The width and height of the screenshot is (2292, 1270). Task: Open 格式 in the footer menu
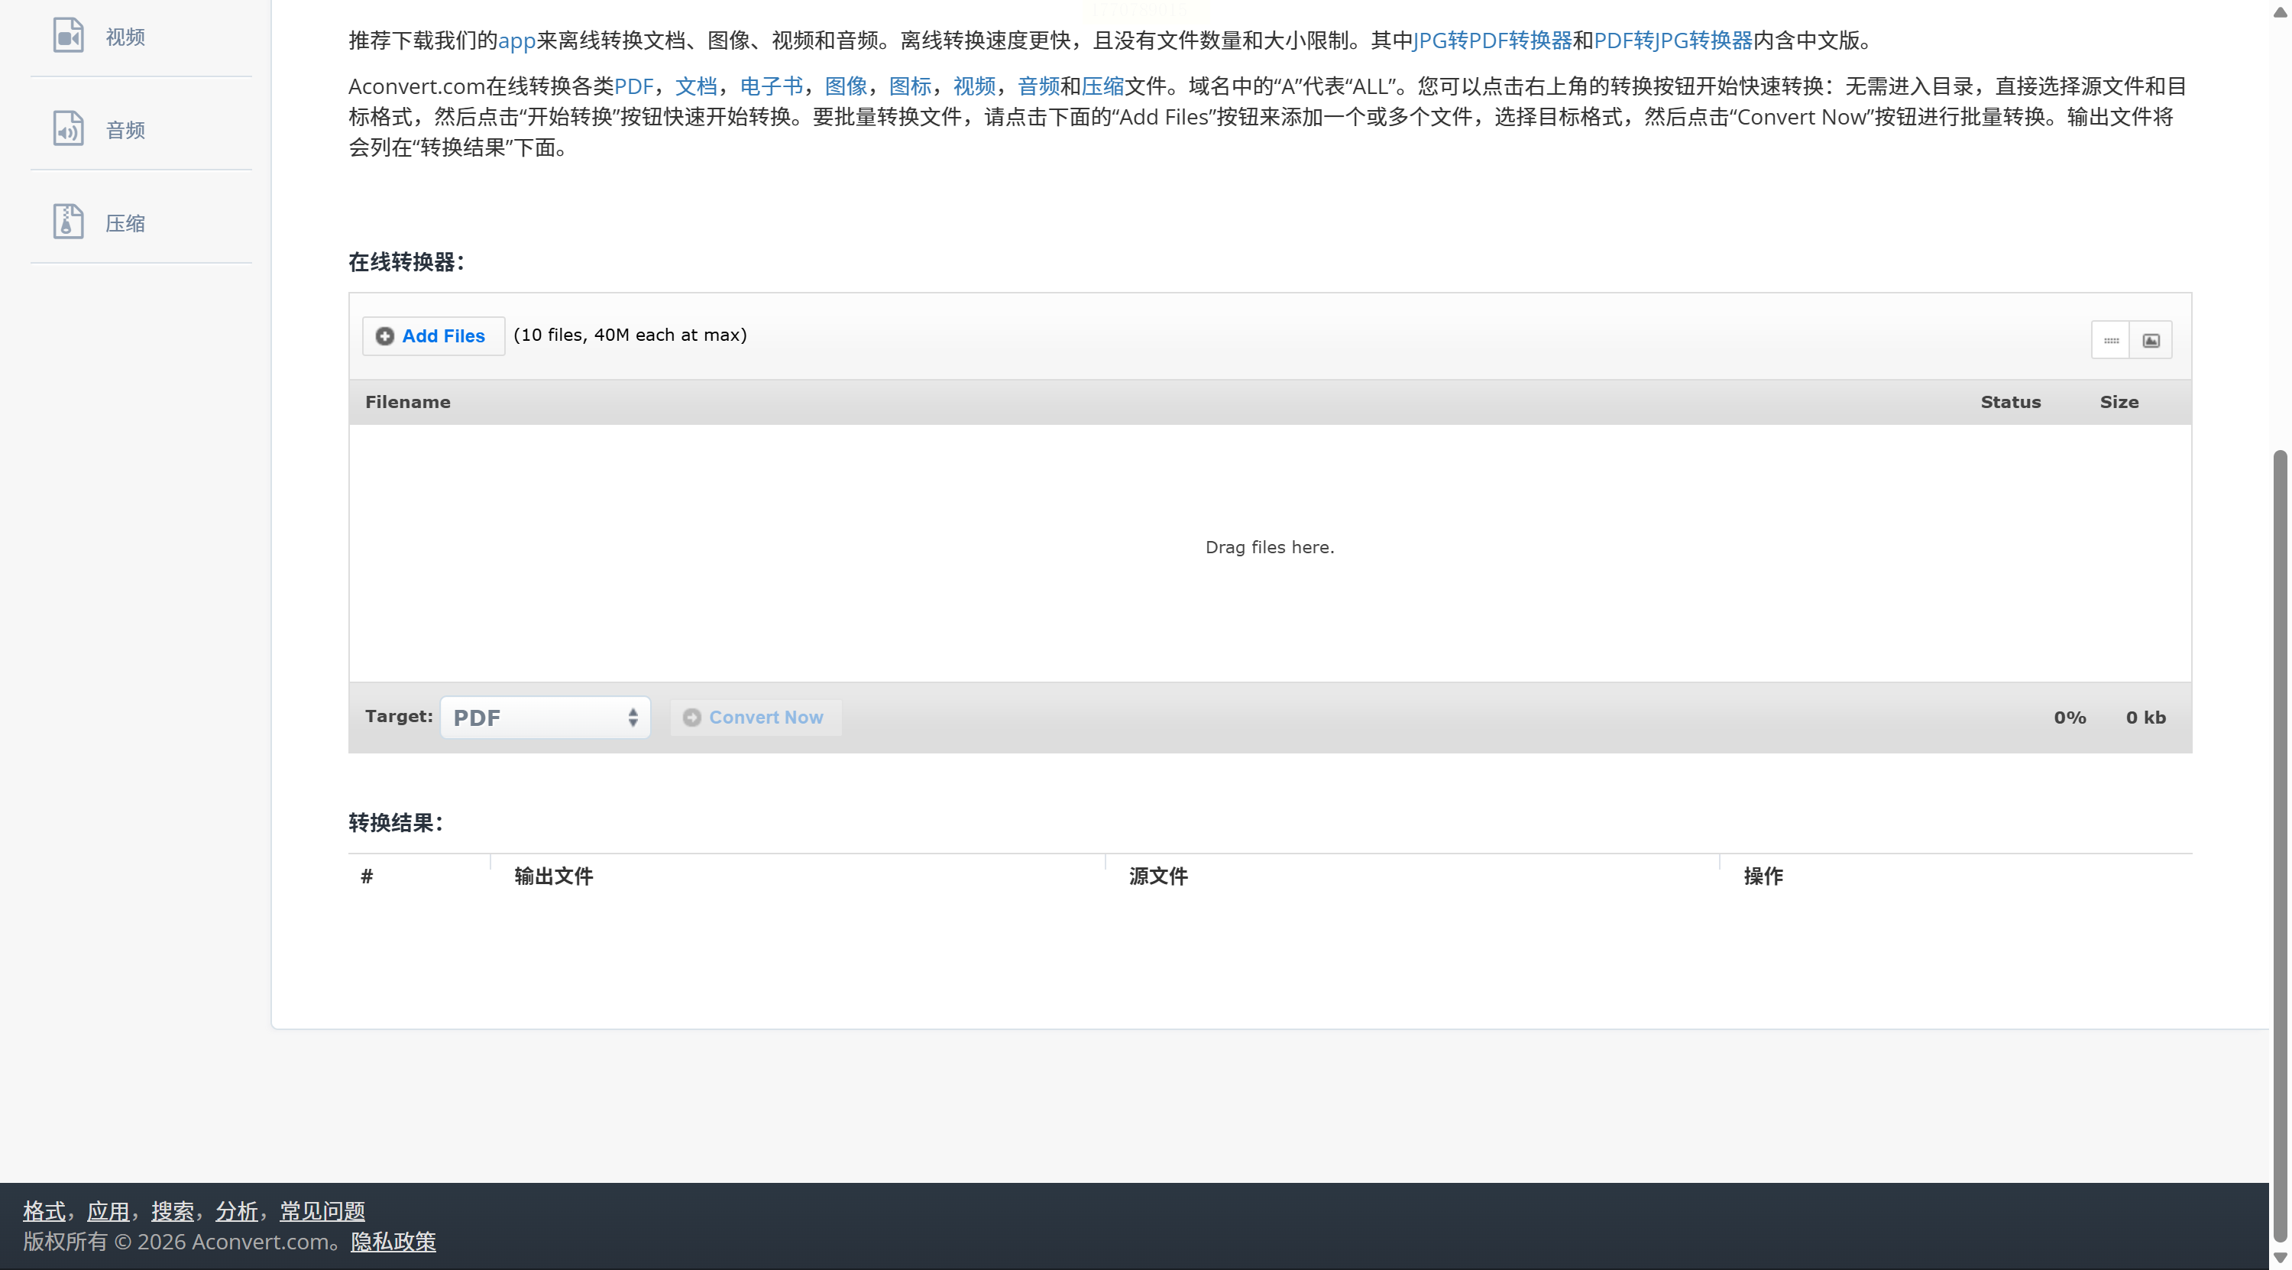pos(44,1211)
